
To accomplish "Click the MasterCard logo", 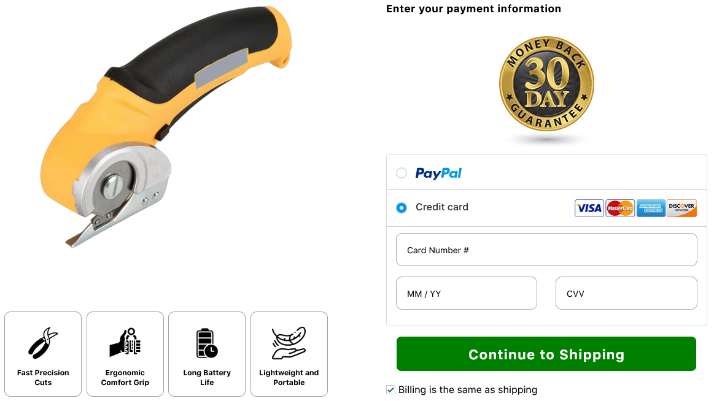I will click(619, 208).
